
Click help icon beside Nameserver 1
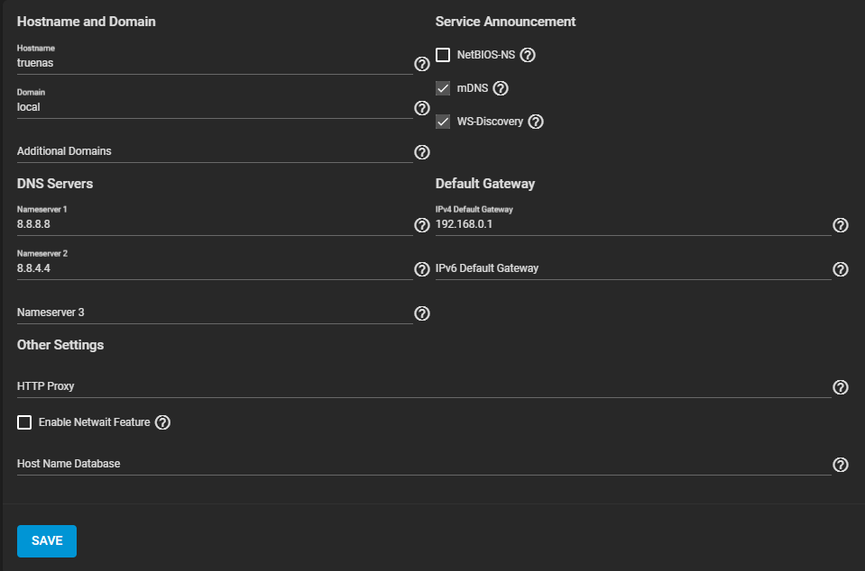click(x=421, y=225)
